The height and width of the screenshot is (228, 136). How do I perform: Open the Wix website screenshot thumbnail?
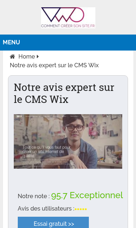pyautogui.click(x=68, y=141)
